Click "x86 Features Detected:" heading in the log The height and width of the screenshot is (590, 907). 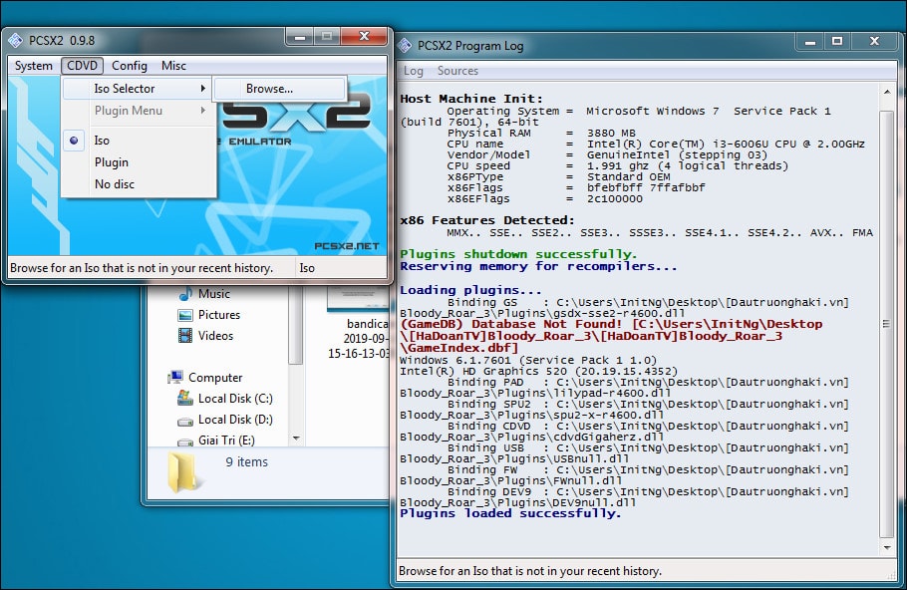pos(487,220)
